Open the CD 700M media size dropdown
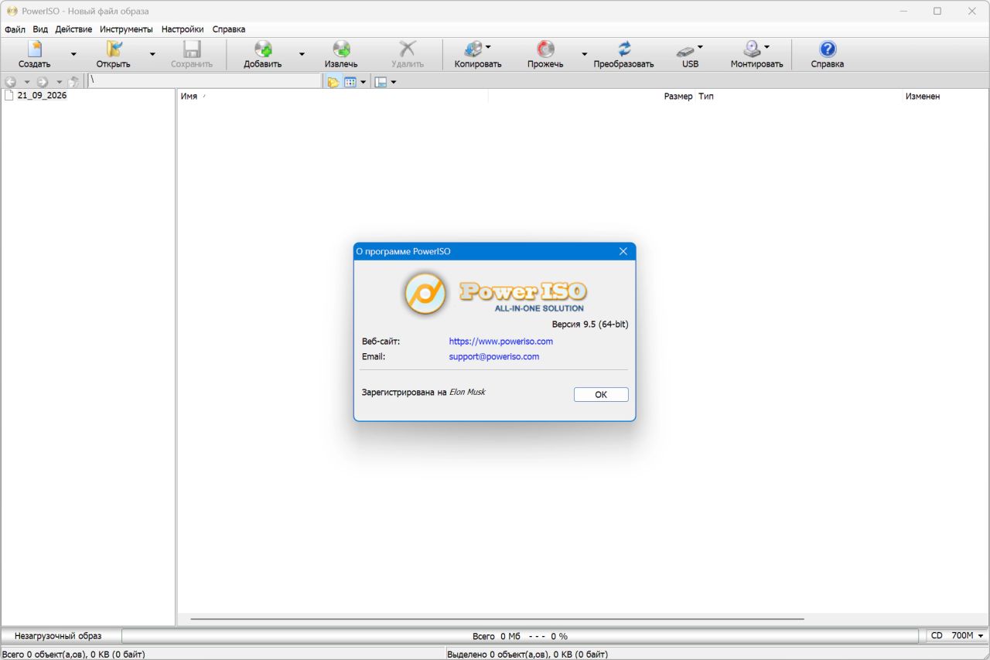 click(x=958, y=636)
